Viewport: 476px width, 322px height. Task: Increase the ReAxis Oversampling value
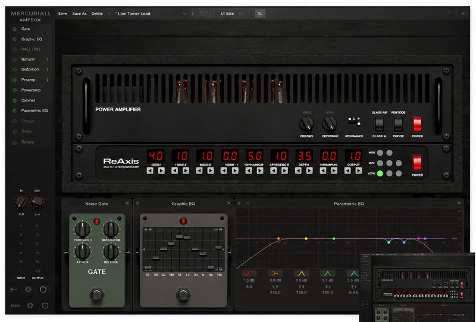[334, 171]
